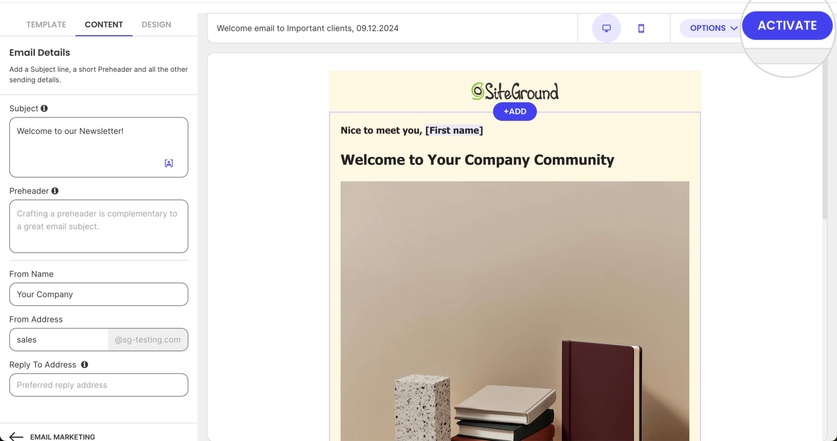Click the info icon next to Reply To Address
The height and width of the screenshot is (441, 837).
tap(84, 365)
